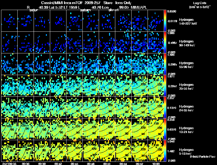Click the colorbar beside Hydrogen 149-227 keV

[x=165, y=21]
